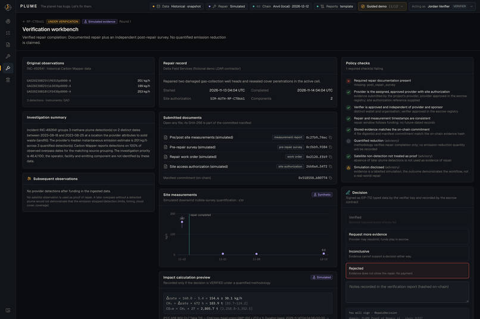Click file icon of Repair work order

(166, 157)
